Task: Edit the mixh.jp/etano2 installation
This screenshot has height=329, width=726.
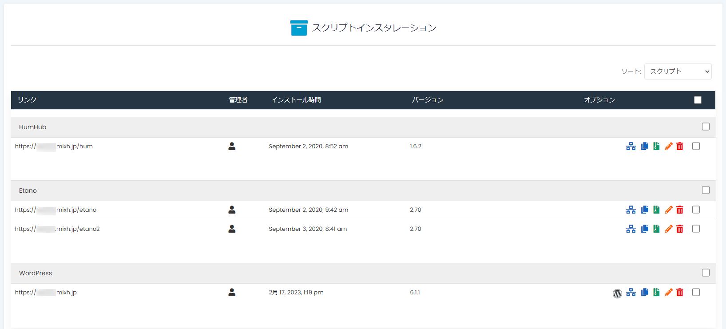Action: (668, 229)
